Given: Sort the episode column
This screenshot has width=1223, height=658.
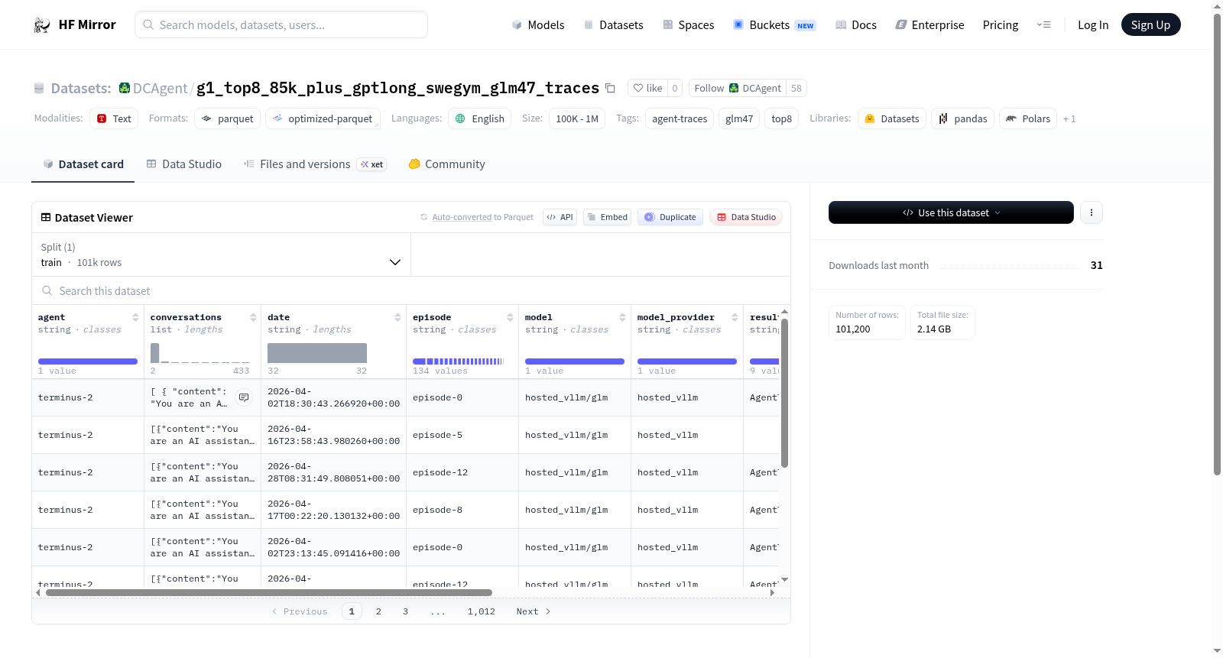Looking at the screenshot, I should [x=510, y=317].
